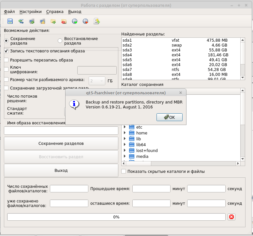
Task: Click the lib64 folder icon
Action: (132, 145)
